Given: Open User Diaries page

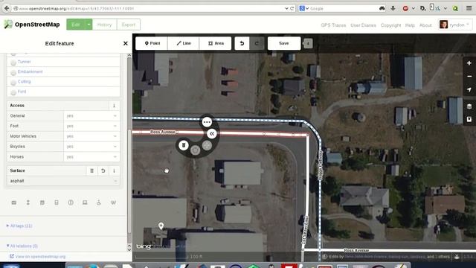Looking at the screenshot, I should pyautogui.click(x=364, y=25).
